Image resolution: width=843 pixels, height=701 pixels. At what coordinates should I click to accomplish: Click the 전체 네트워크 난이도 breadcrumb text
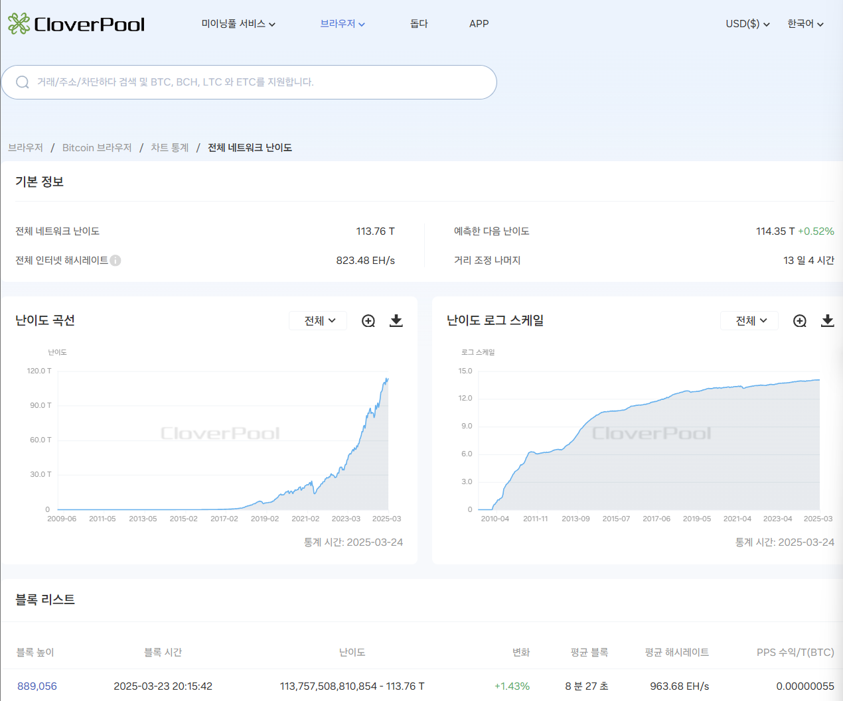(x=250, y=148)
